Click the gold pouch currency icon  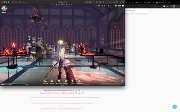pyautogui.click(x=102, y=6)
